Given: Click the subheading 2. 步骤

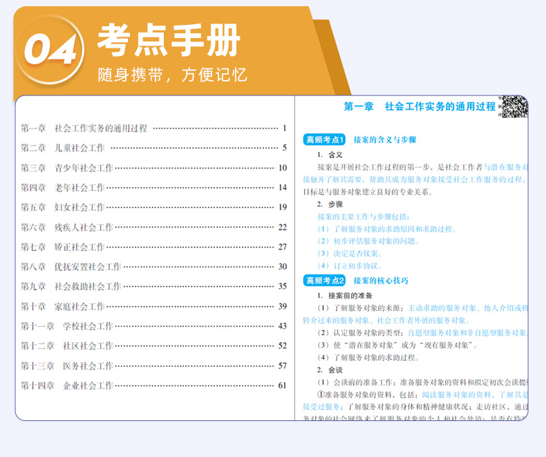Looking at the screenshot, I should click(330, 204).
